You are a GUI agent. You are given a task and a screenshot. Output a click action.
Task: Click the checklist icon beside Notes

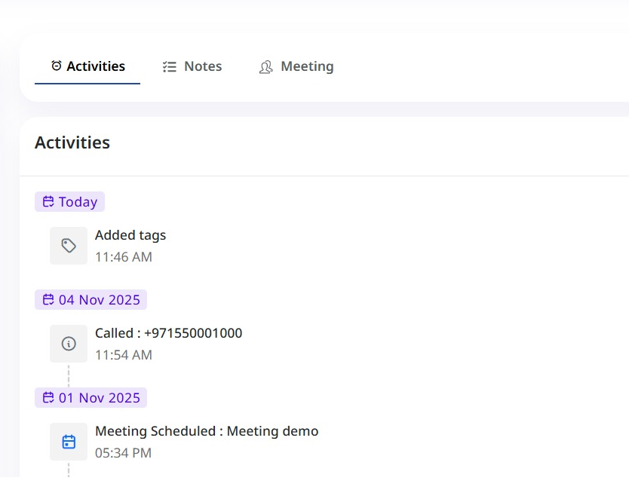point(170,66)
